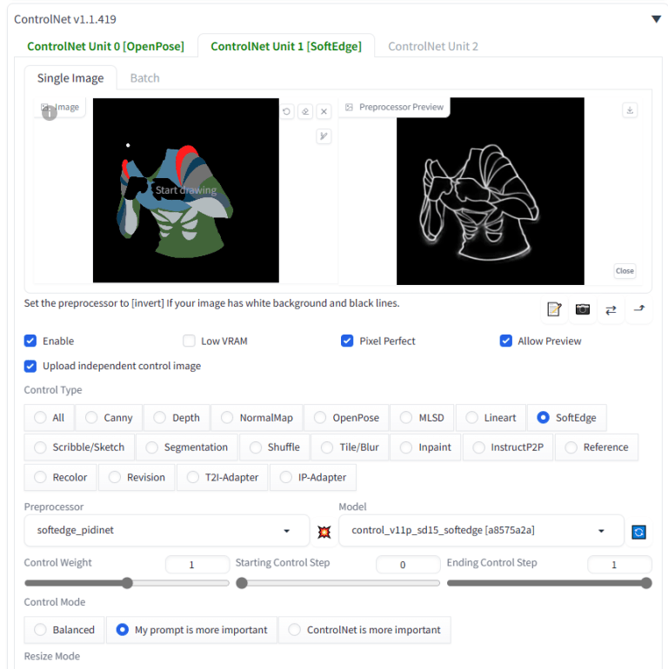Open the Batch tab
The width and height of the screenshot is (668, 669).
[144, 78]
